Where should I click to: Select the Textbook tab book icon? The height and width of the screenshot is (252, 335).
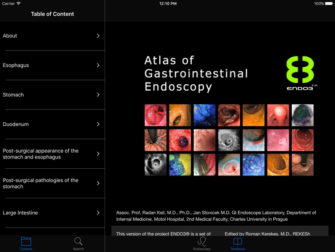pyautogui.click(x=238, y=242)
